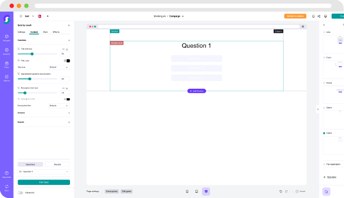This screenshot has width=344, height=198.
Task: Open the Add-ons section in the left sidebar
Action: point(7,78)
